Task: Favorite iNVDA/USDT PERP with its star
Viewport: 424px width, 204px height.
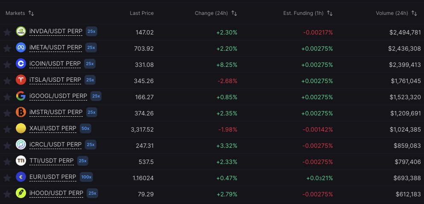Action: click(x=7, y=32)
